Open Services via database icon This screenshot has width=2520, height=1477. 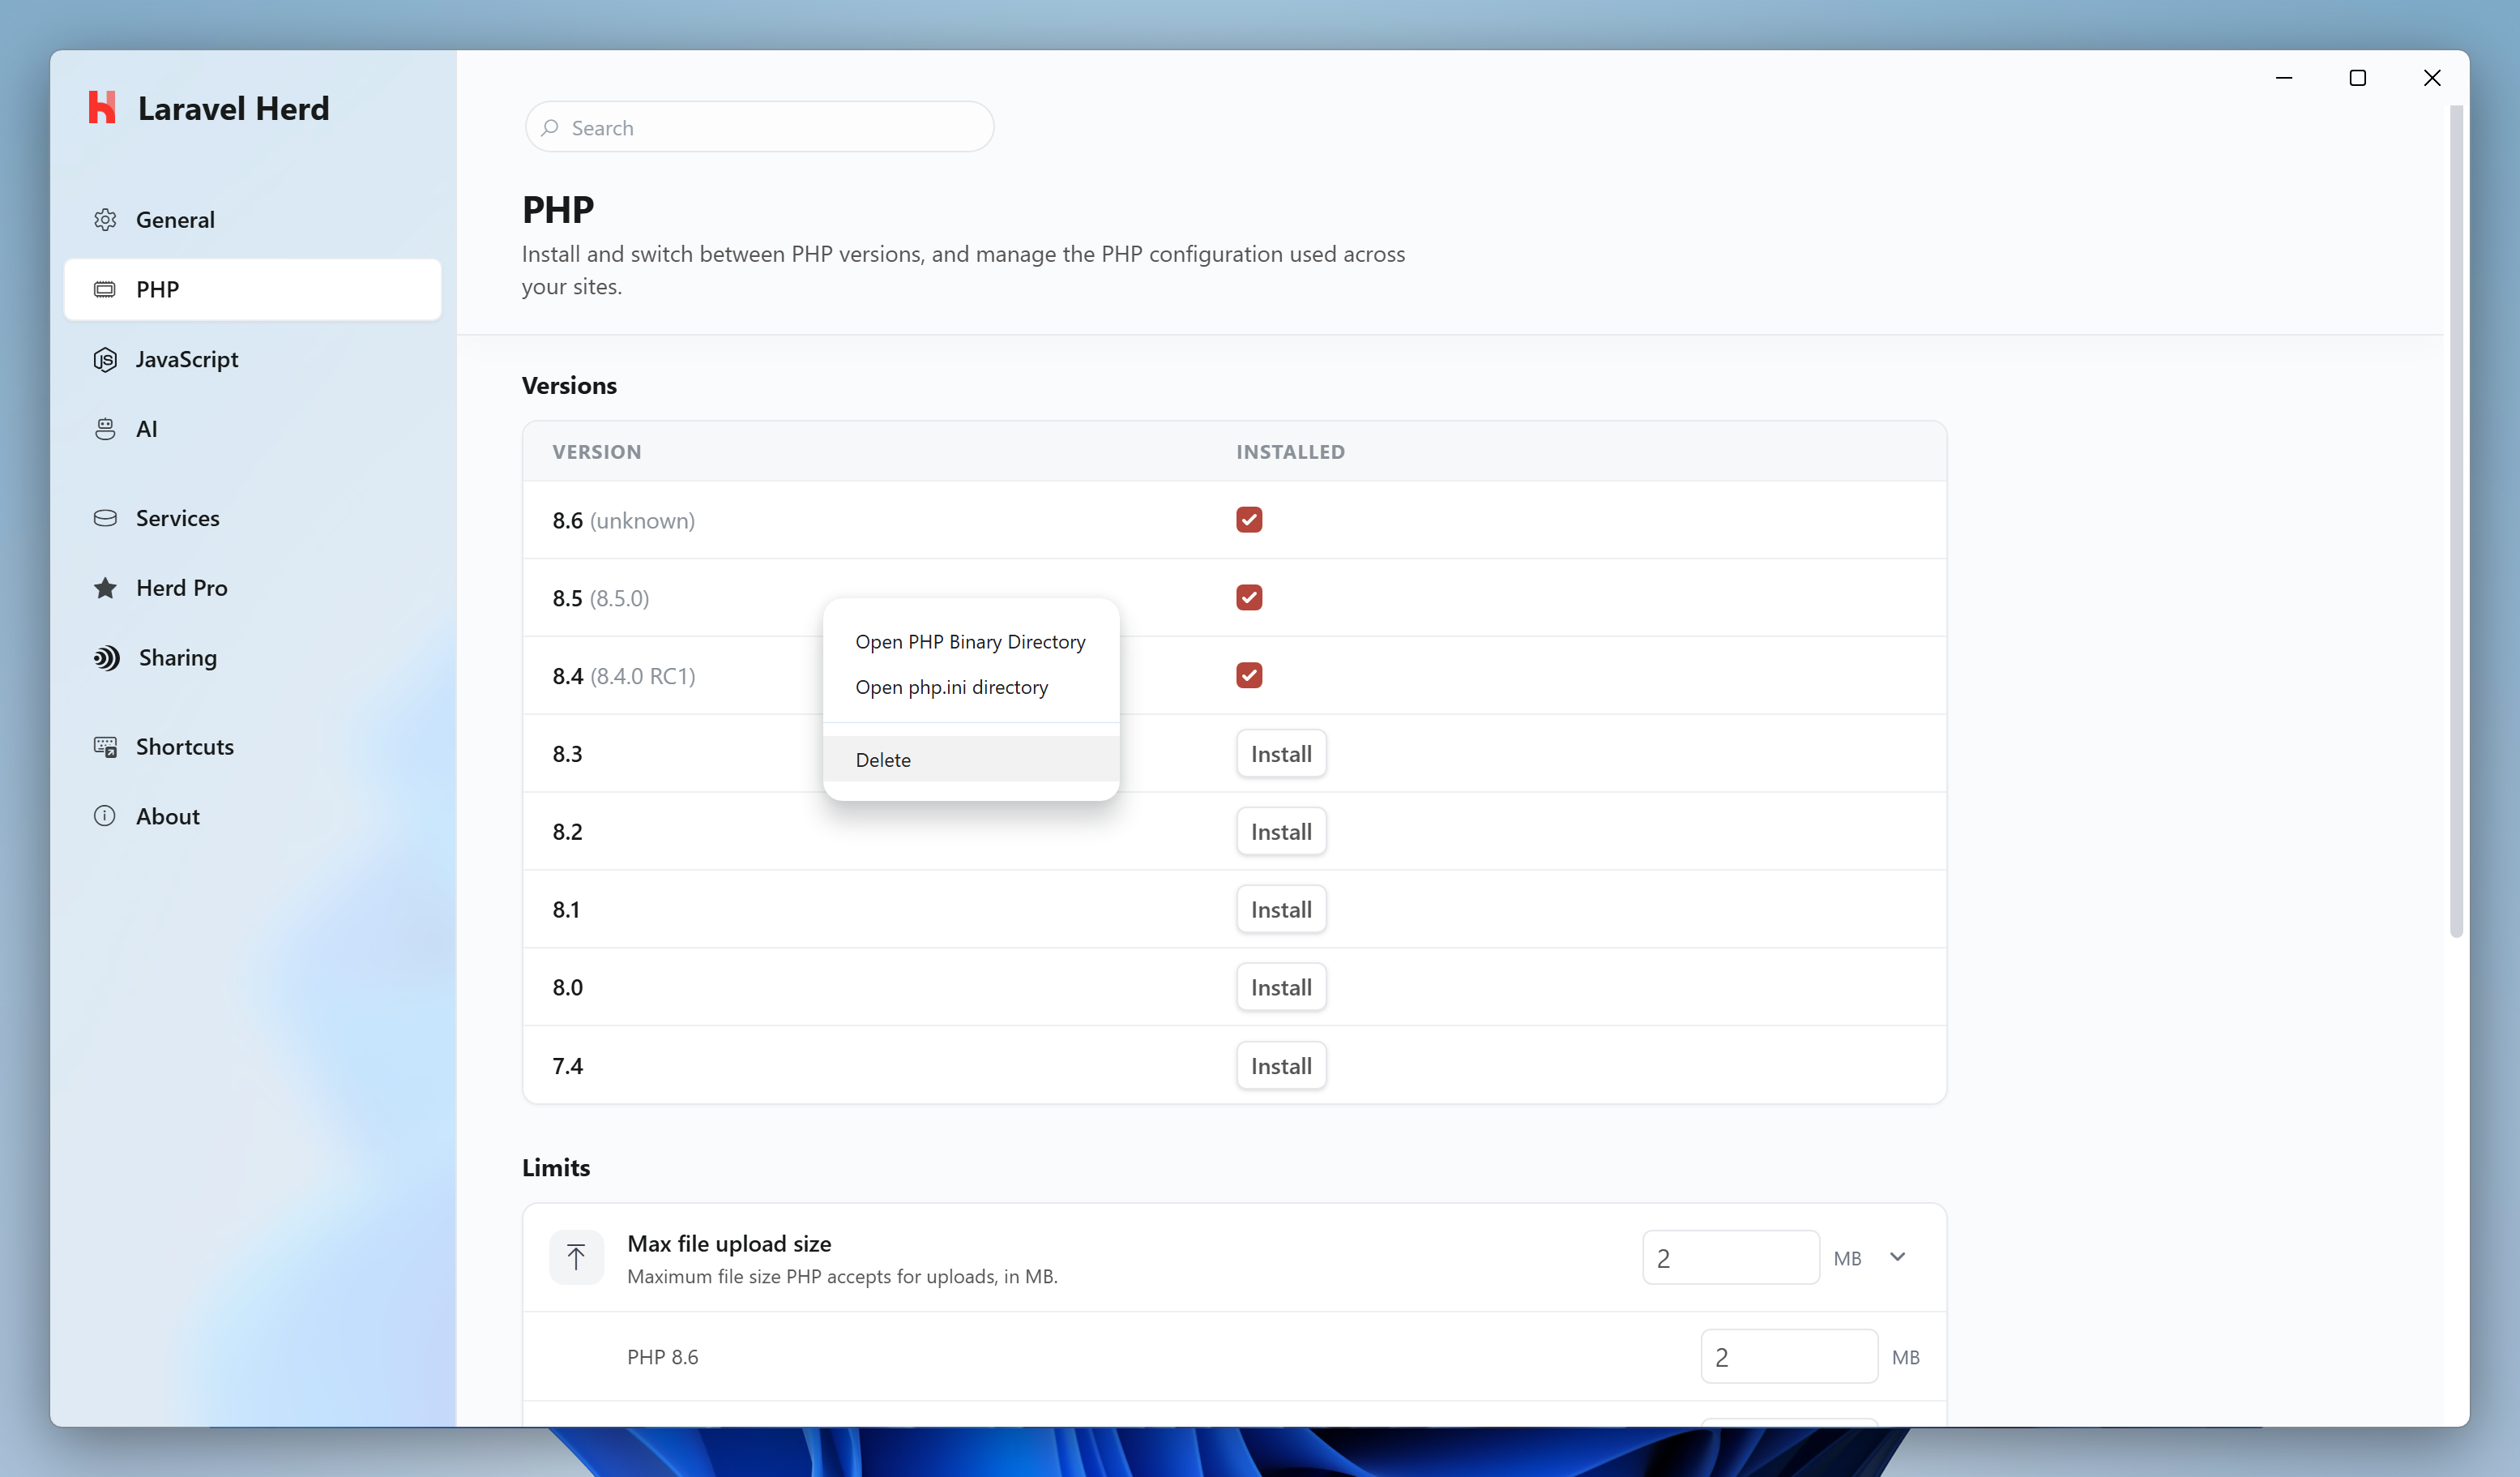(x=105, y=518)
